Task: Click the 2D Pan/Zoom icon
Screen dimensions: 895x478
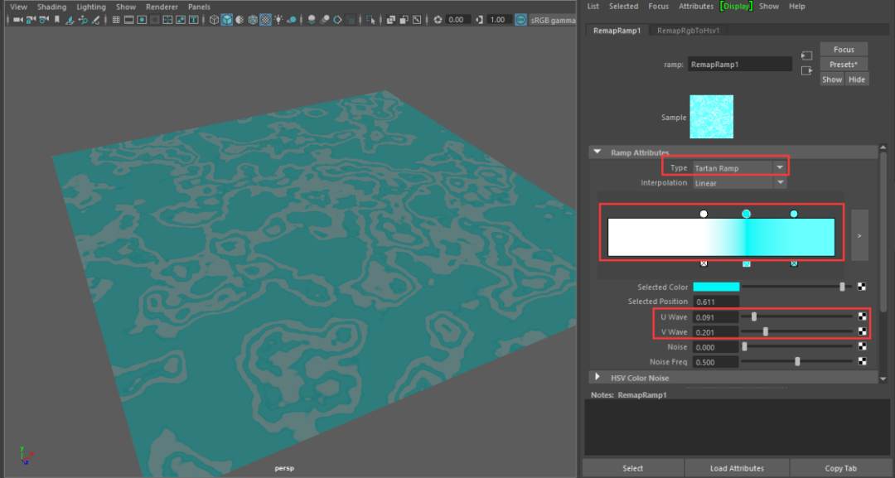Action: (83, 20)
